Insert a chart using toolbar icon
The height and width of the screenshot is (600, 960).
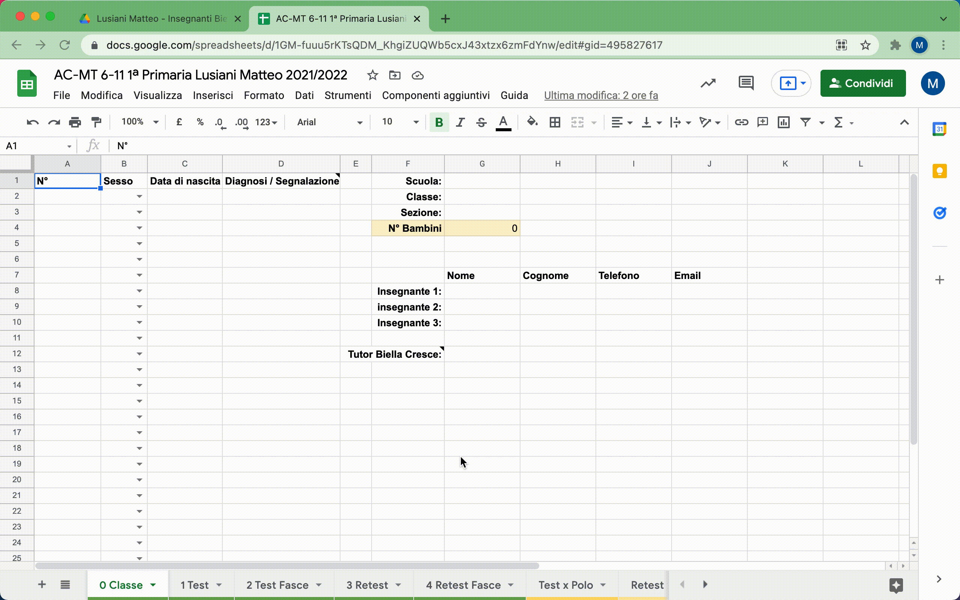click(783, 122)
